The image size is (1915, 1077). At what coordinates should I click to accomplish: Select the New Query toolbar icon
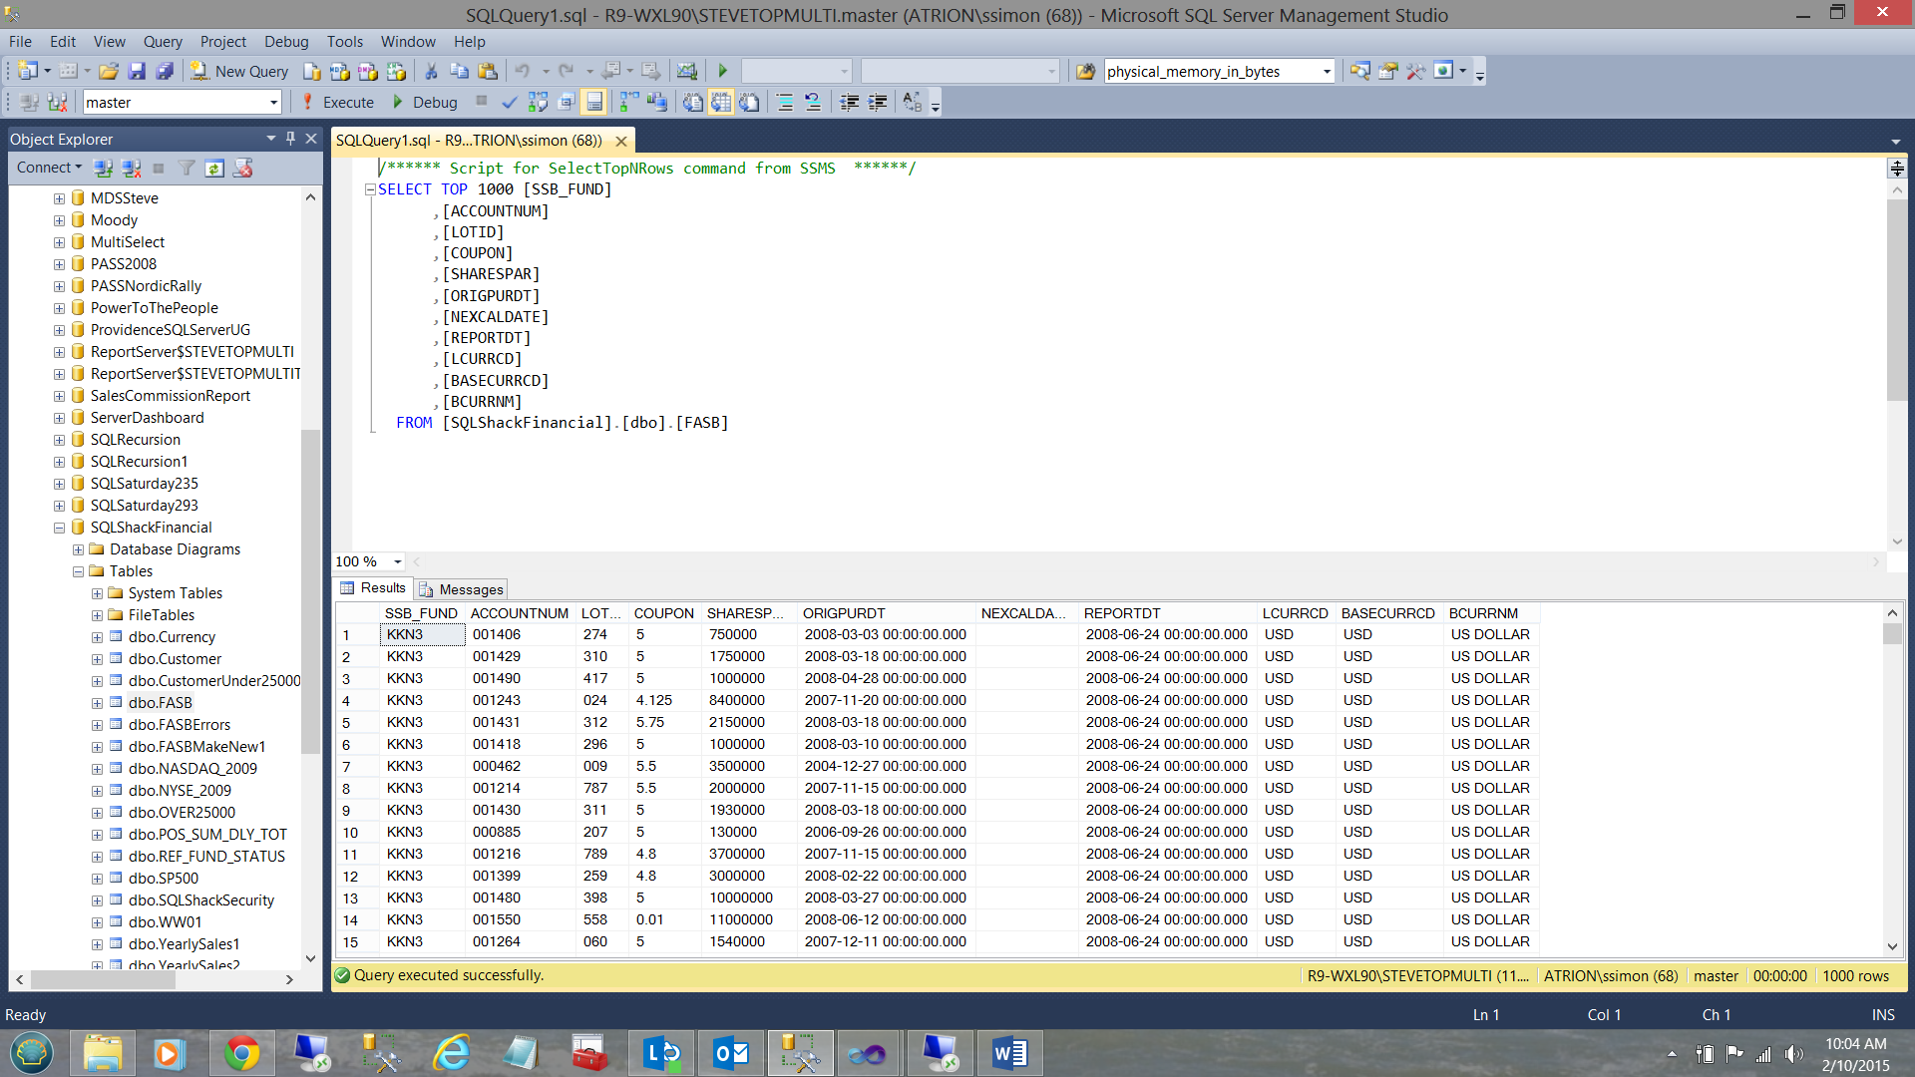pos(238,71)
